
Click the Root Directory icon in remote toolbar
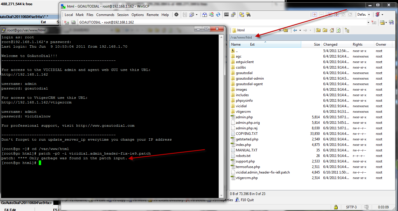[325, 30]
